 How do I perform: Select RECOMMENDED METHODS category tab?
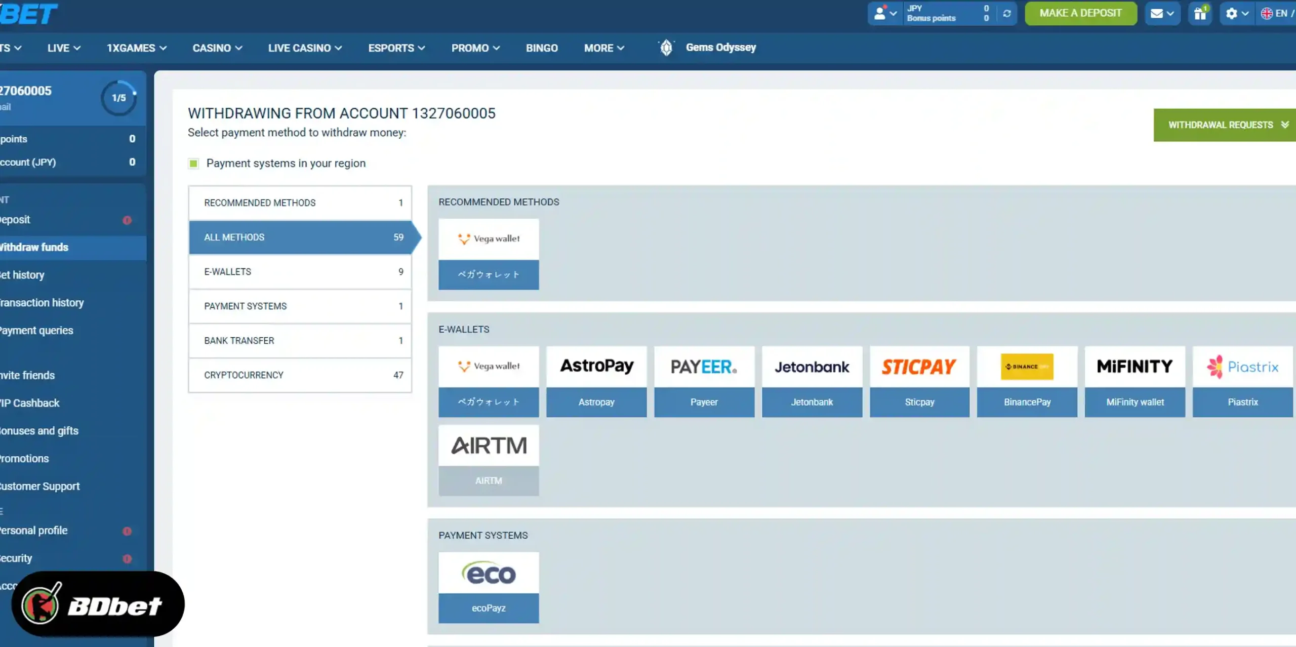pos(300,203)
